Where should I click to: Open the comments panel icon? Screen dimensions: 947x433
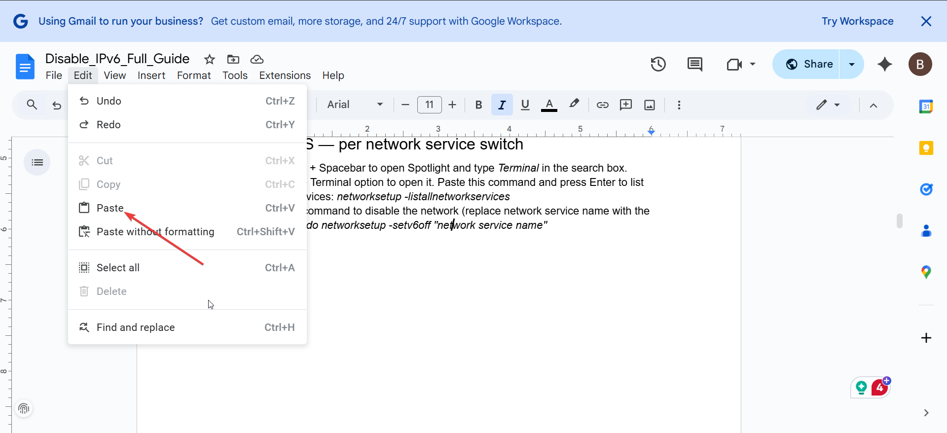(x=694, y=64)
